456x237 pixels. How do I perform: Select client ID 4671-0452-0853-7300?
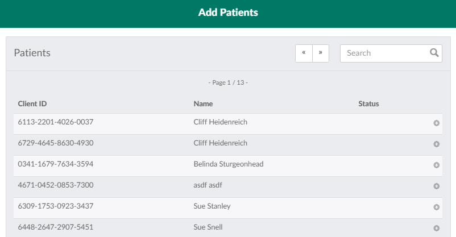56,185
